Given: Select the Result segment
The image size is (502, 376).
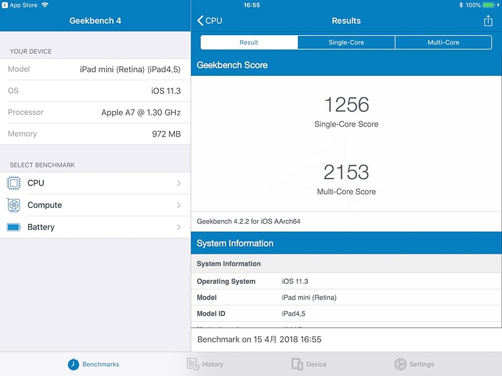Looking at the screenshot, I should (x=248, y=42).
